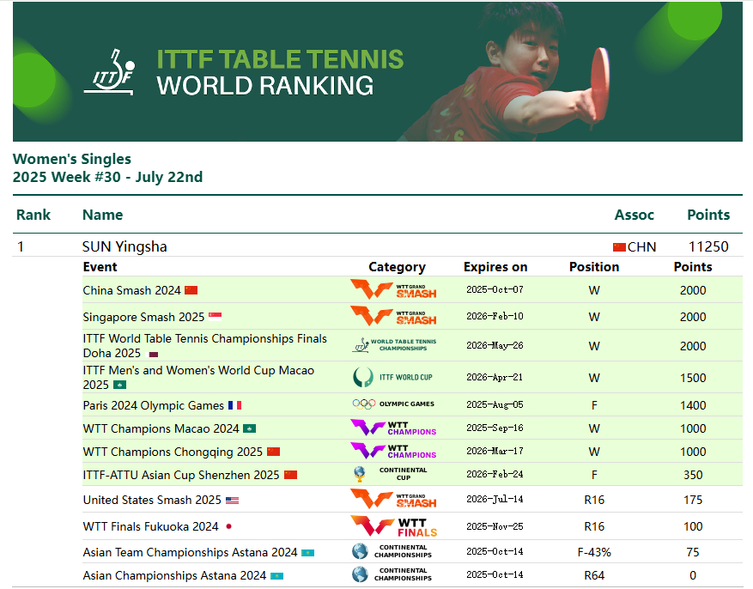Open the Singapore Smash 2025 event text
753x589 pixels.
coord(143,317)
